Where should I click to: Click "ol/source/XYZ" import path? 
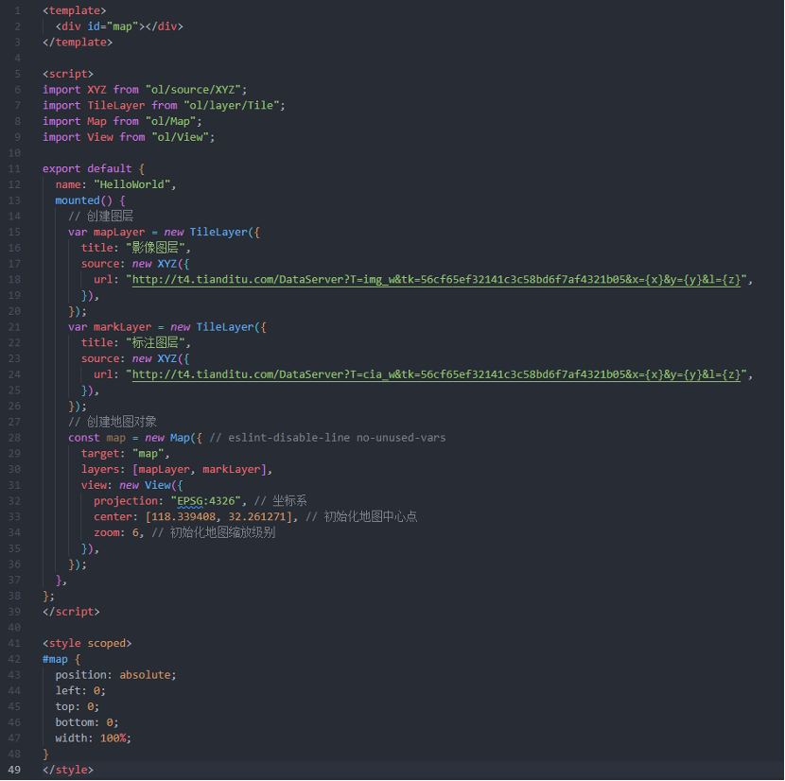(193, 90)
